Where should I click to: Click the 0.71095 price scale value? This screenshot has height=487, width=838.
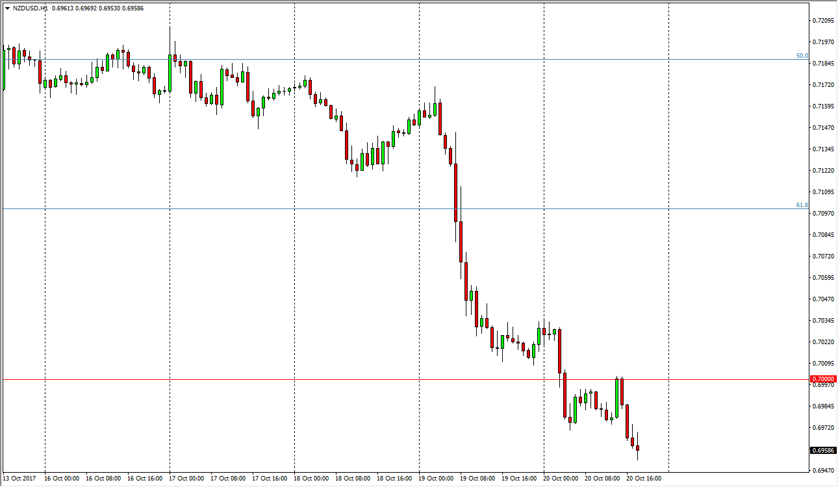822,192
